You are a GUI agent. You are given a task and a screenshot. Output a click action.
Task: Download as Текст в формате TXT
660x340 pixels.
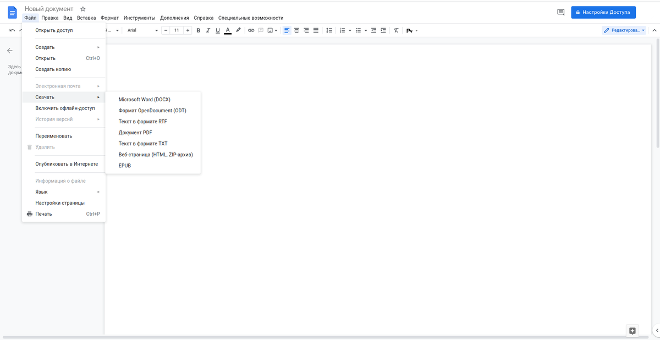[x=153, y=144]
